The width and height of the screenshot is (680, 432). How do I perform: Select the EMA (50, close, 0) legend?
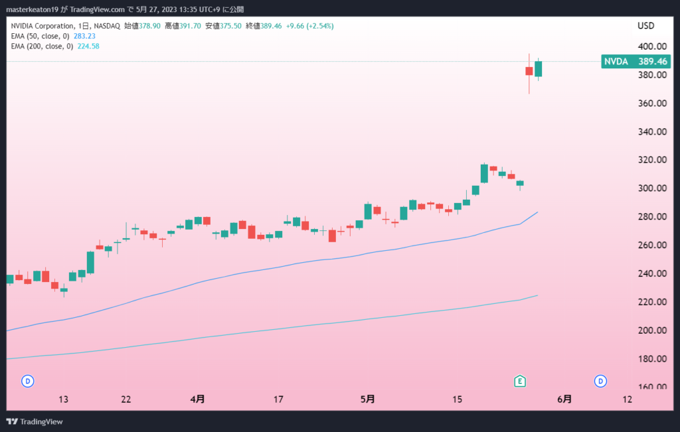coord(40,36)
